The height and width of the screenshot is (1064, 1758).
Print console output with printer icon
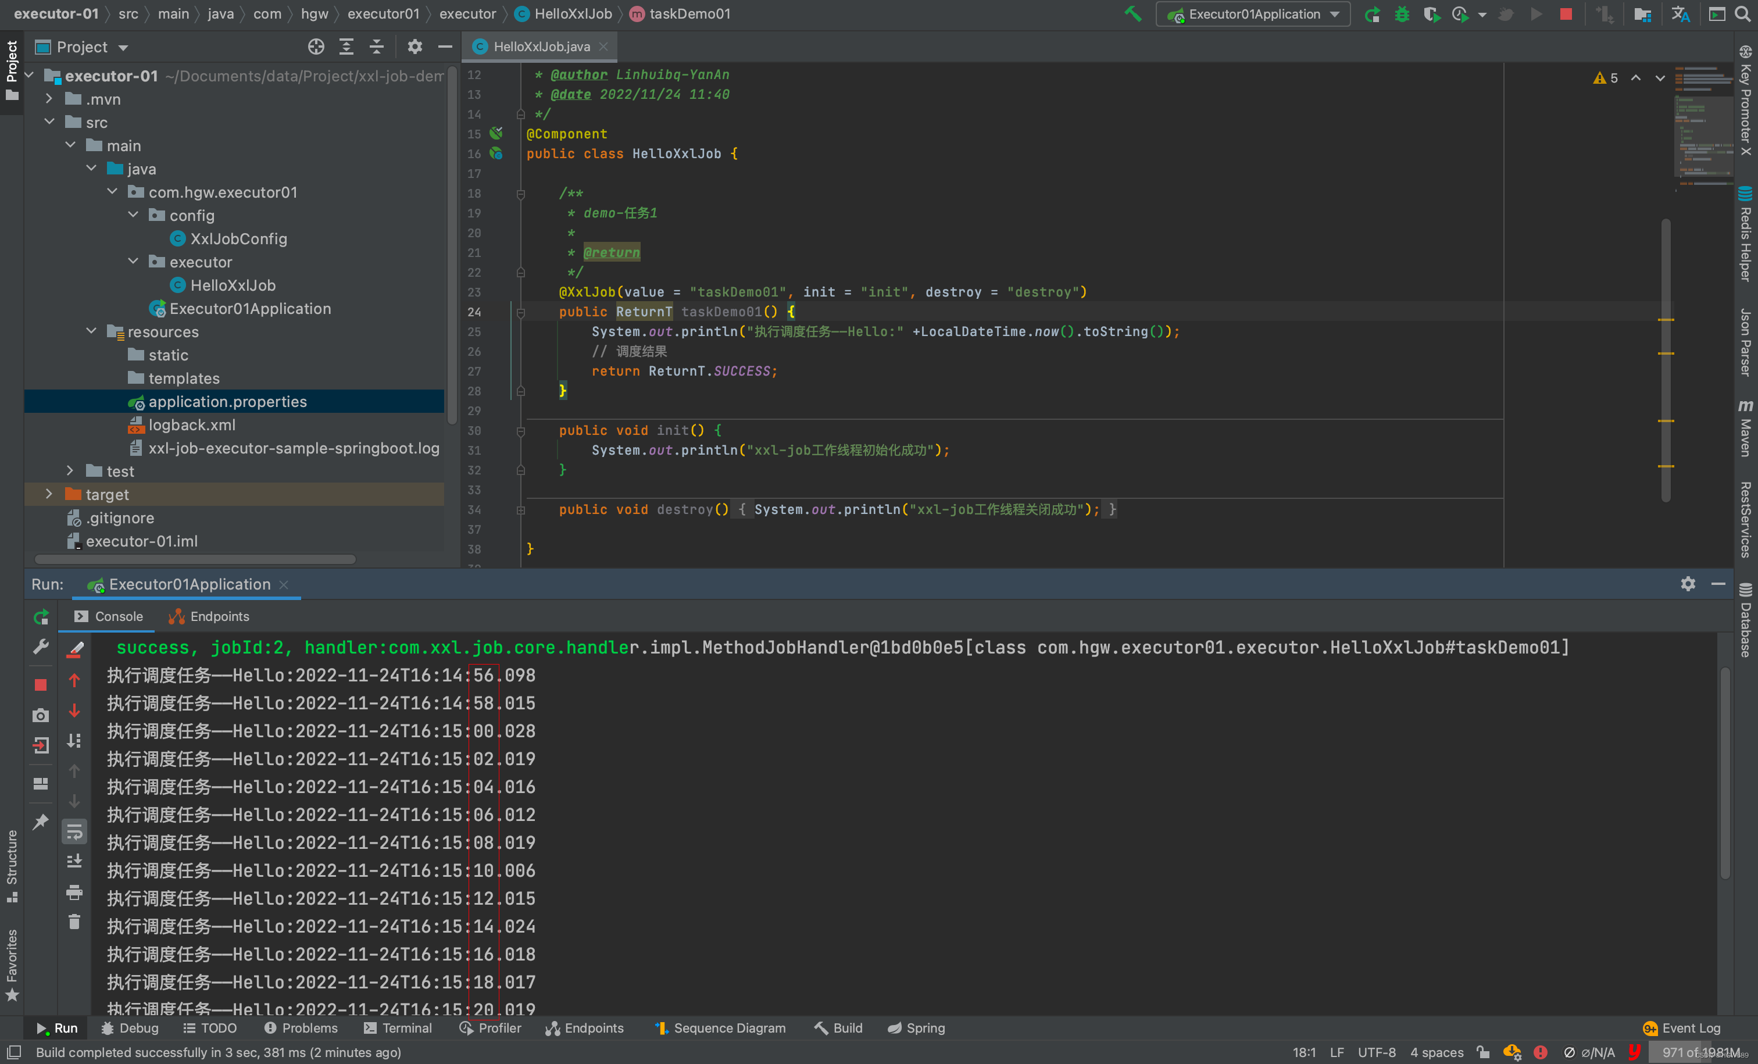click(x=74, y=892)
